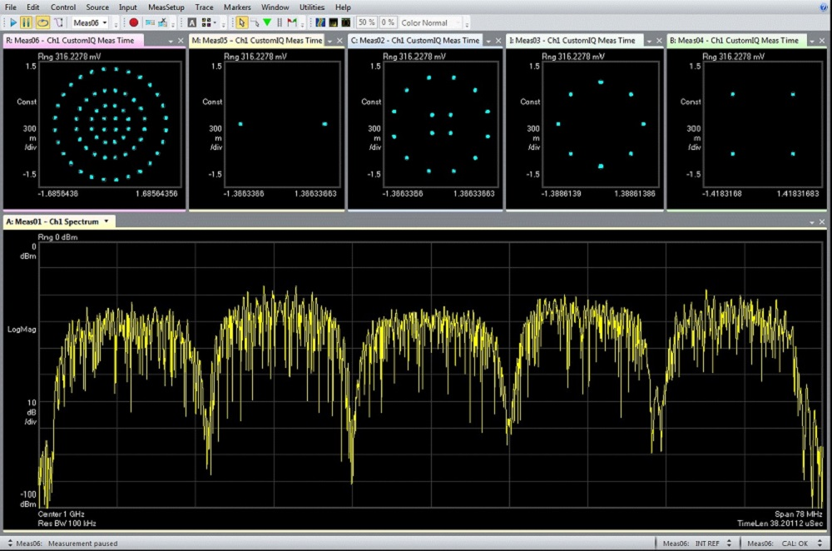
Task: Open the MeasSetup menu
Action: tap(166, 7)
